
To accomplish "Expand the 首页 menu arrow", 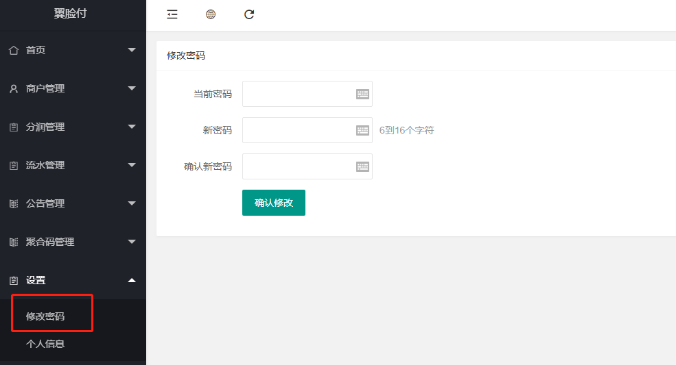I will point(132,50).
